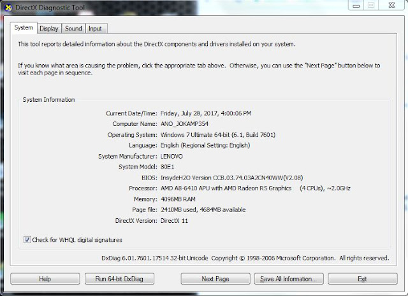Click the DirectX icon in title bar

[8, 8]
